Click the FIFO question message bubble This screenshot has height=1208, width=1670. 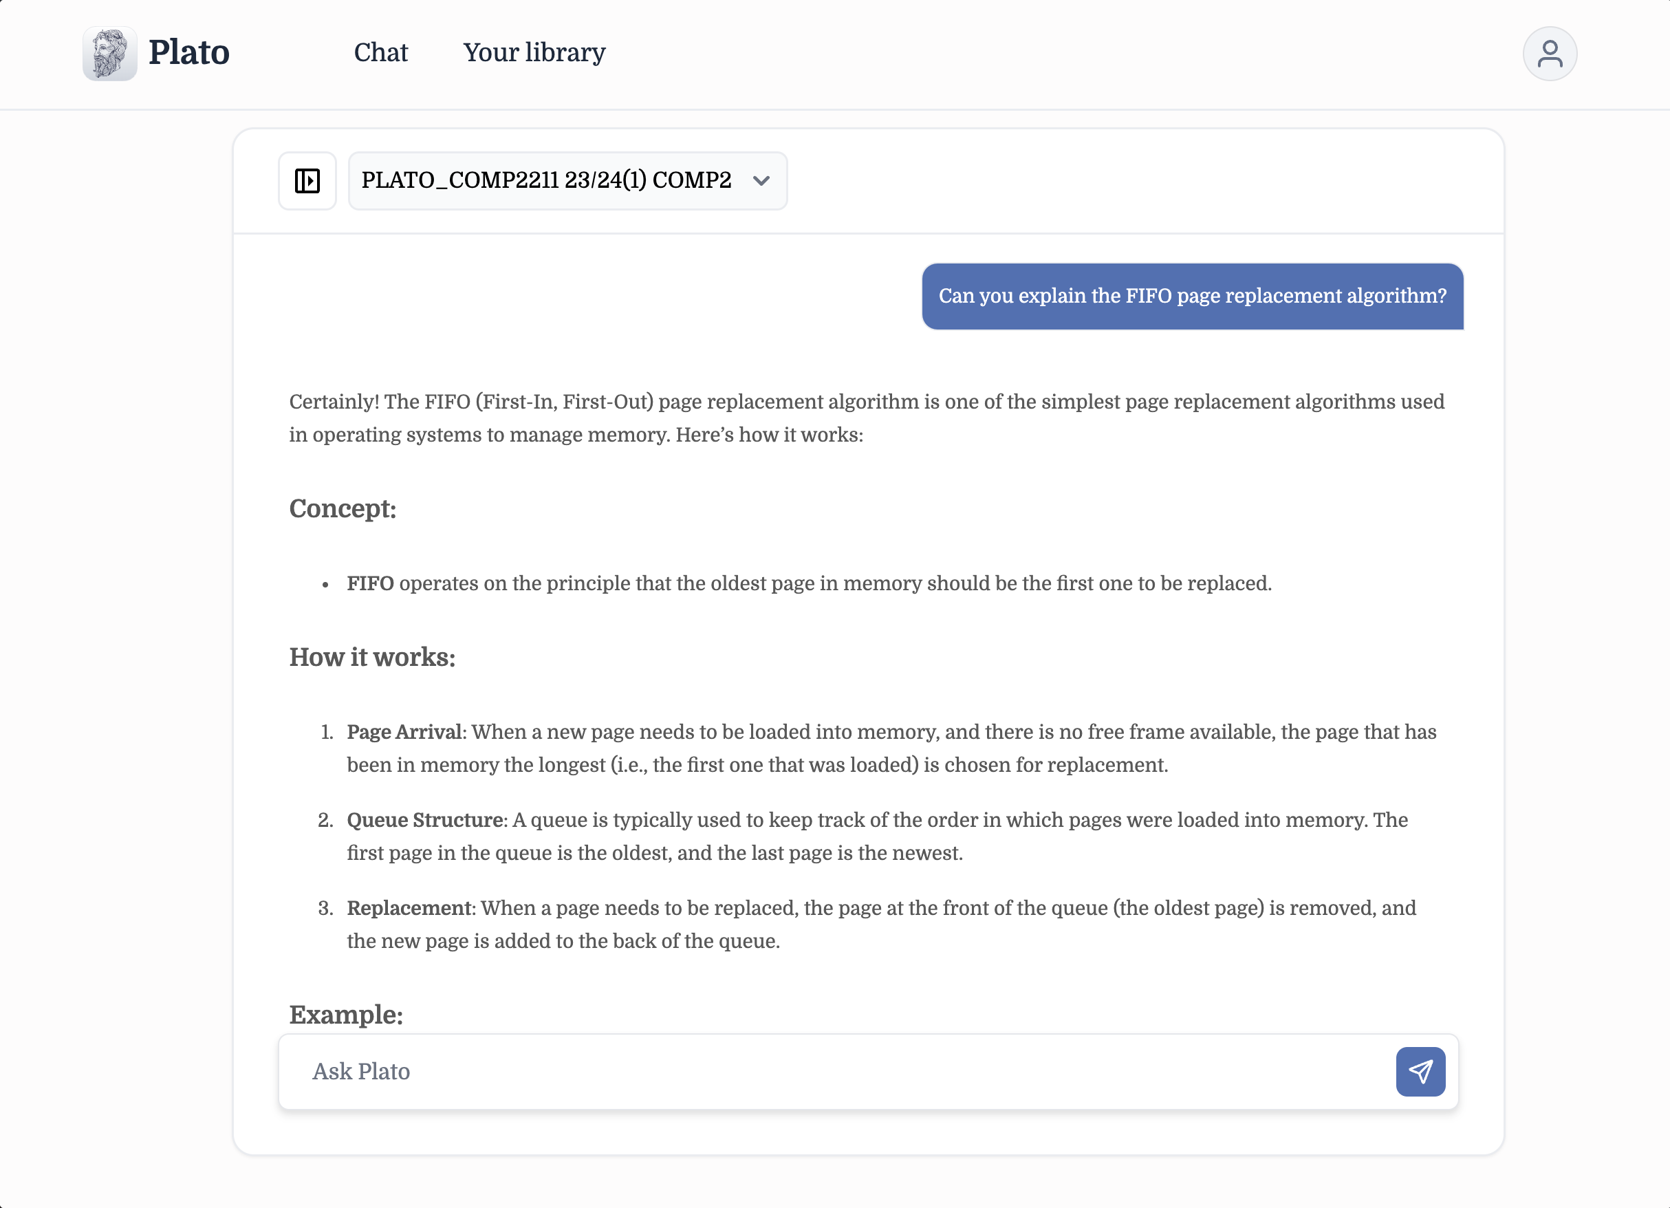point(1191,295)
